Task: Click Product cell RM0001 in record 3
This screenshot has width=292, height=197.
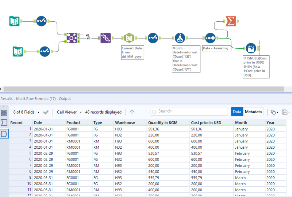Action: 78,141
